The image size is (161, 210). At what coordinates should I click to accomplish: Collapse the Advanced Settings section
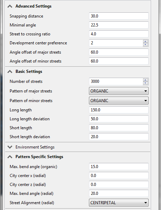(10, 6)
